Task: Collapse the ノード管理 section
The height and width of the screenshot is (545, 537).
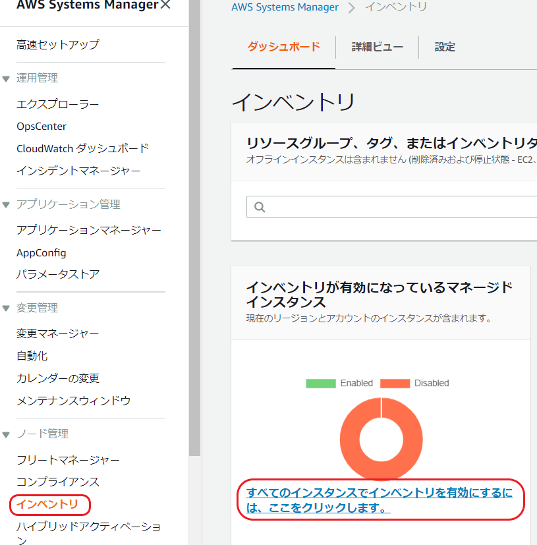Action: (x=6, y=434)
